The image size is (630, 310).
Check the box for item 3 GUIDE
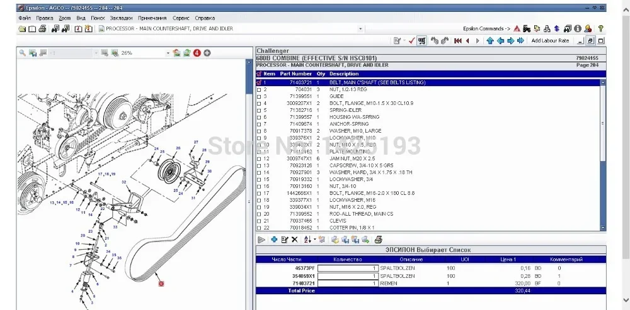click(x=259, y=97)
